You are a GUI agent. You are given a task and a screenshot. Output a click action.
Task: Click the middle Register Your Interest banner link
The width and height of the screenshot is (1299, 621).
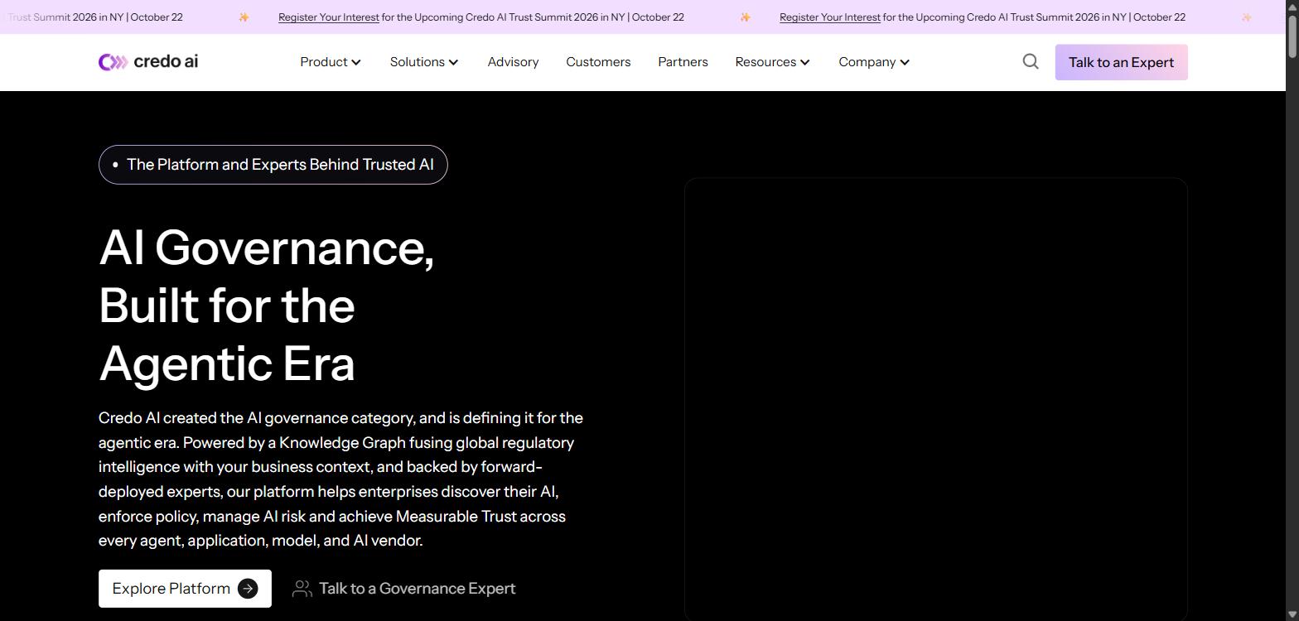329,17
